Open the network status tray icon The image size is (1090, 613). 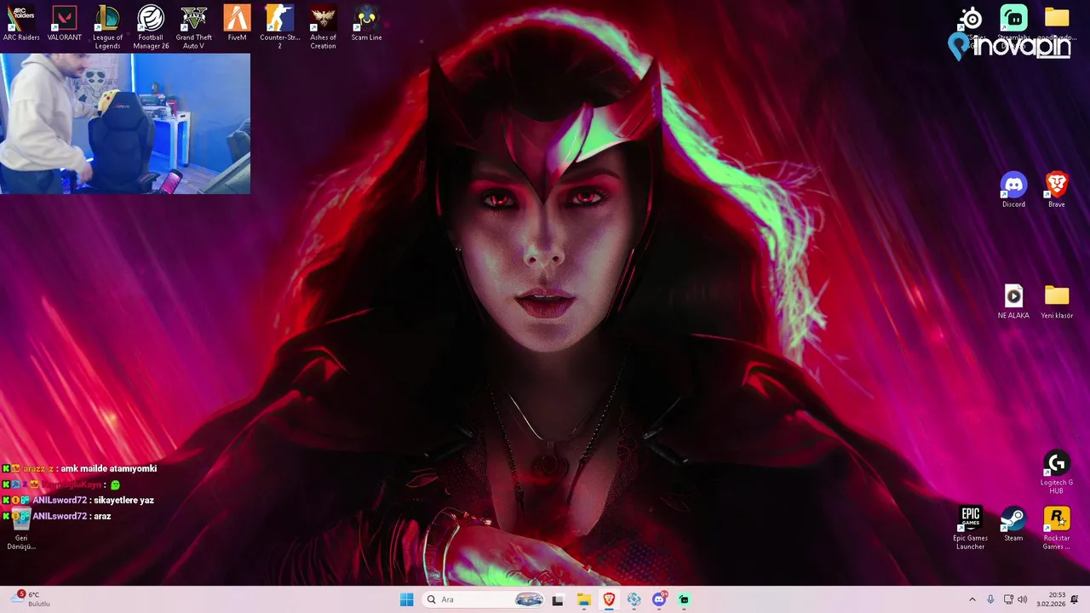[x=1008, y=599]
